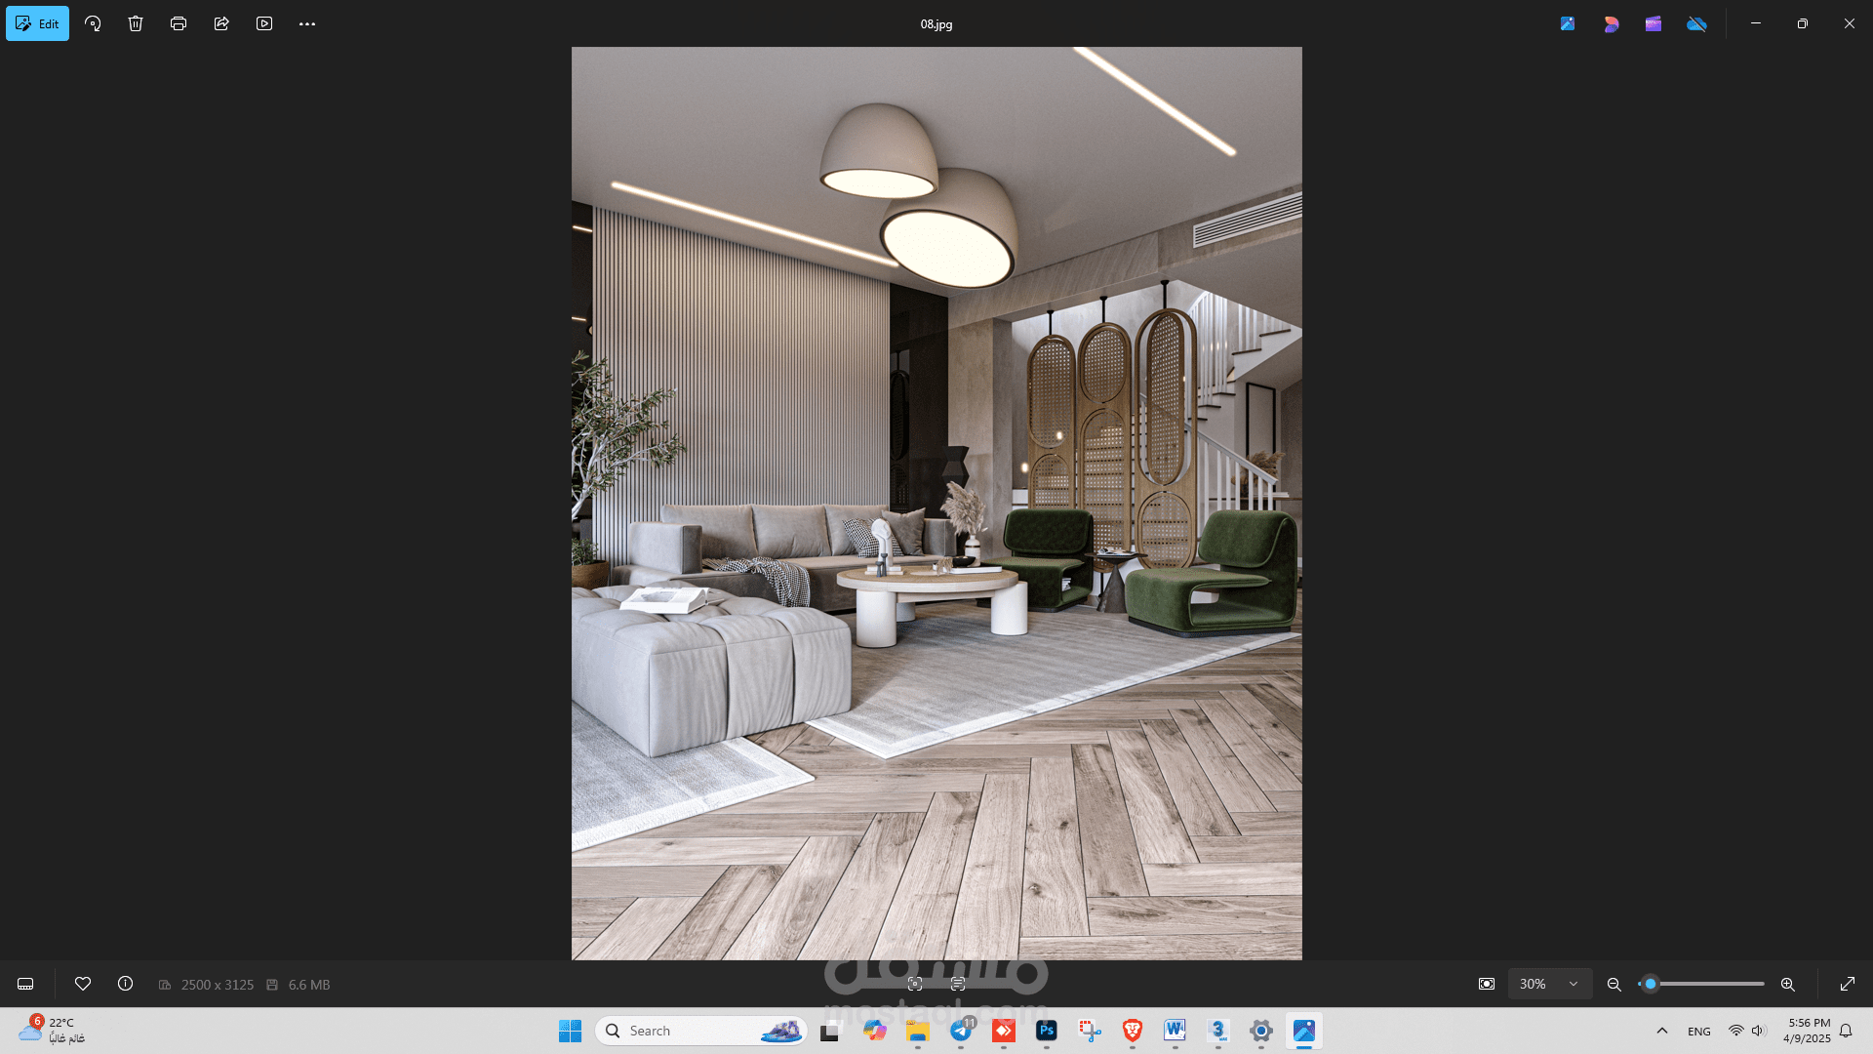
Task: Click the Edit image button
Action: (x=37, y=23)
